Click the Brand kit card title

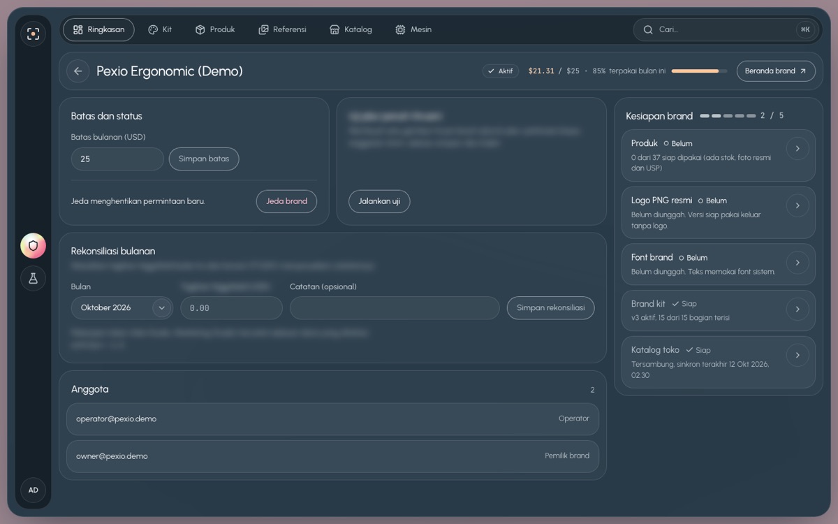pos(648,304)
